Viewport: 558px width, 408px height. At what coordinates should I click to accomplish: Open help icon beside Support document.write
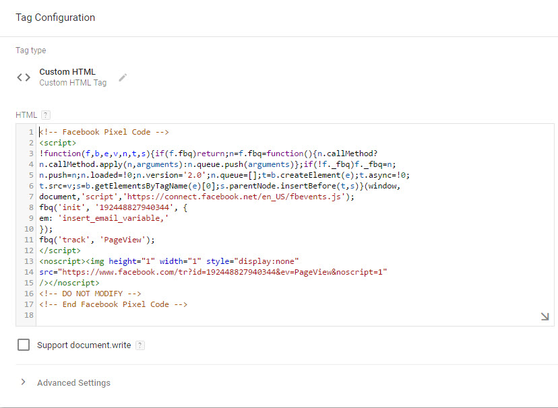tap(140, 345)
